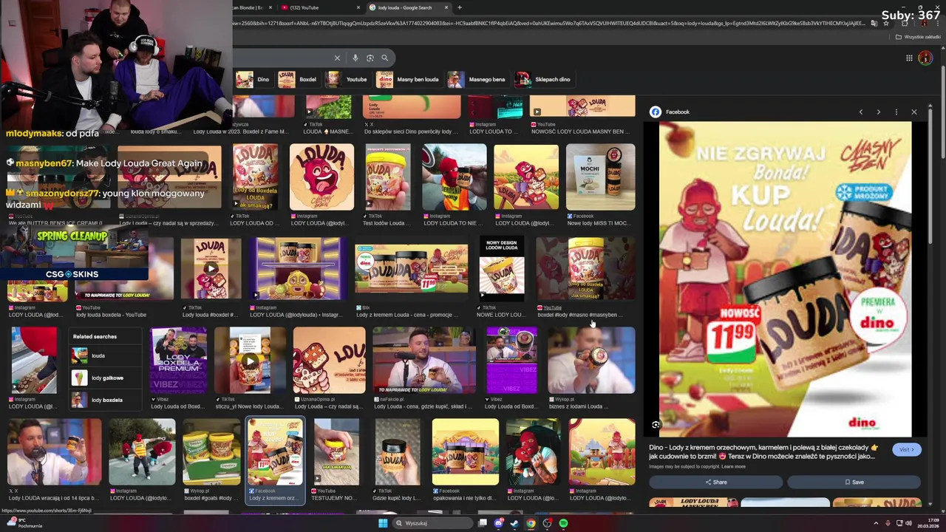Screen dimensions: 946x532
Task: Open the Google apps grid
Action: [909, 58]
